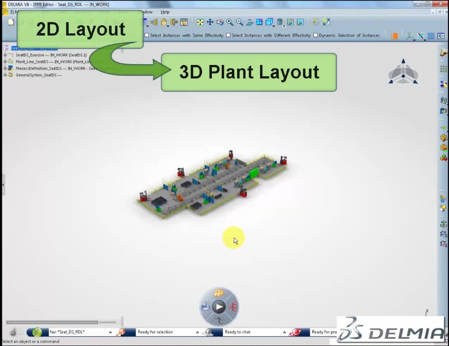Open the axis system icon dropdown arrow
Image resolution: width=449 pixels, height=346 pixels.
pos(414,40)
